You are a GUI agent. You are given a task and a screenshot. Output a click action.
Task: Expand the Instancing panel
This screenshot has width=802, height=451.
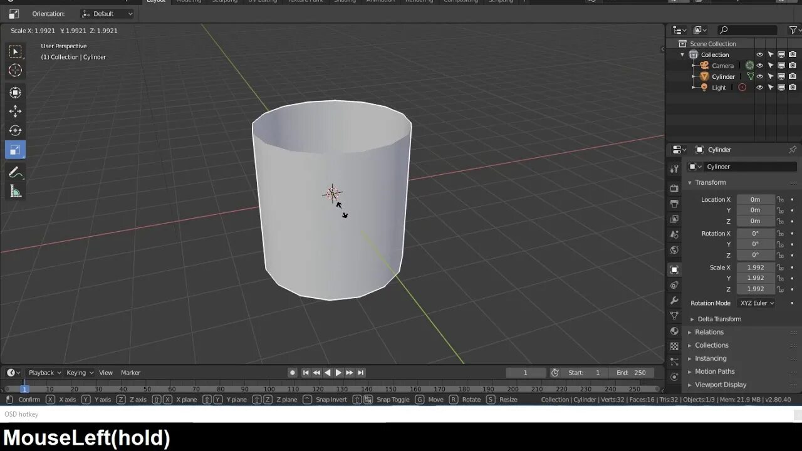[711, 358]
